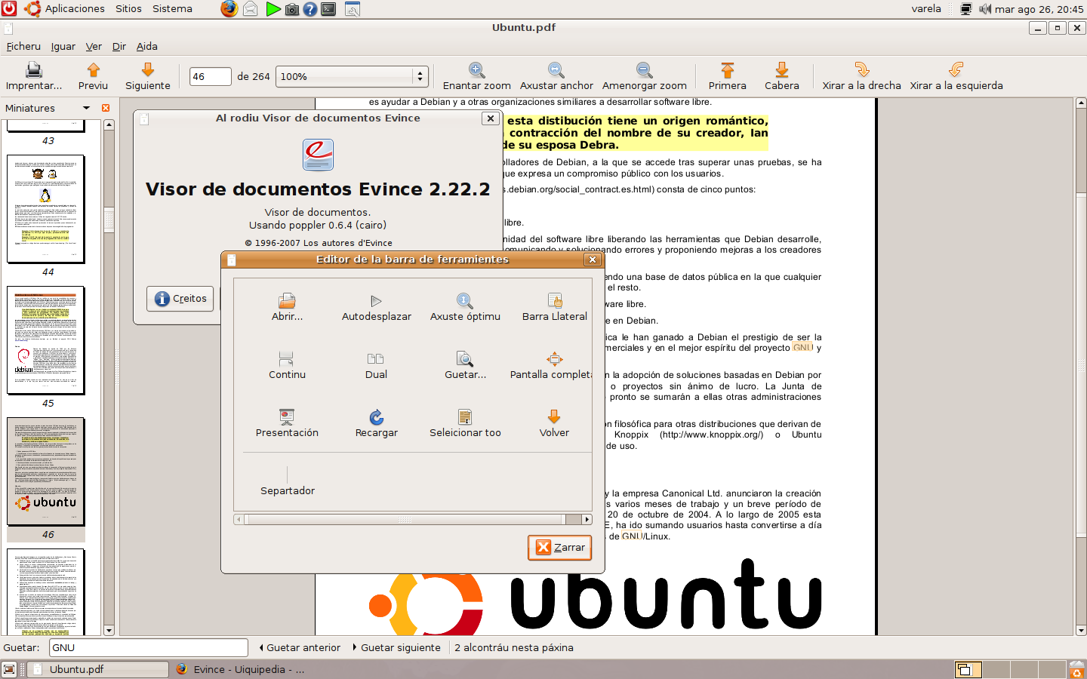The image size is (1087, 679).
Task: Click the Presentación icon in toolbar editor
Action: [x=287, y=417]
